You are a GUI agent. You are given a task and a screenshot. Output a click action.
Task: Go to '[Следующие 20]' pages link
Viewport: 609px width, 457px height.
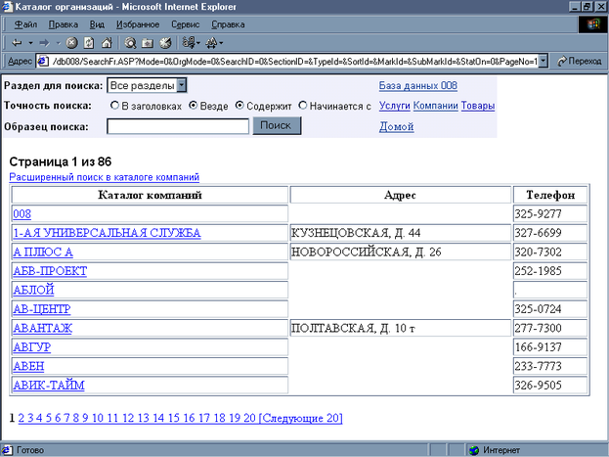tap(300, 418)
